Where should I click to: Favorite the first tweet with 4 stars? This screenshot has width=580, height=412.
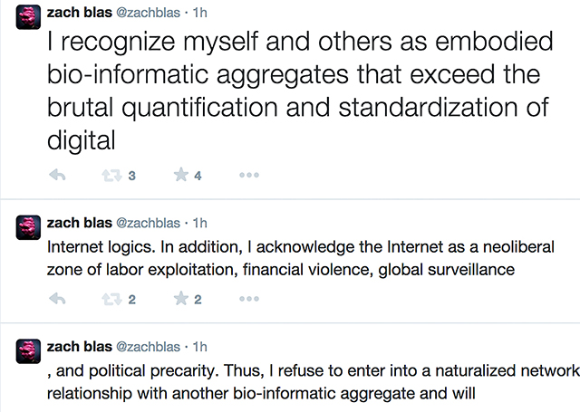coord(180,176)
